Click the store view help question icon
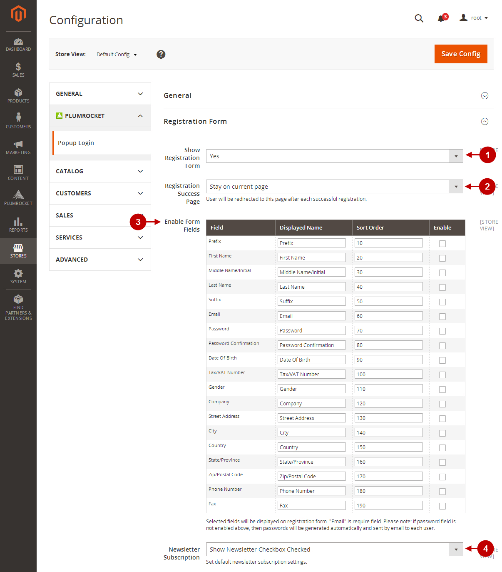The image size is (502, 572). click(x=161, y=54)
